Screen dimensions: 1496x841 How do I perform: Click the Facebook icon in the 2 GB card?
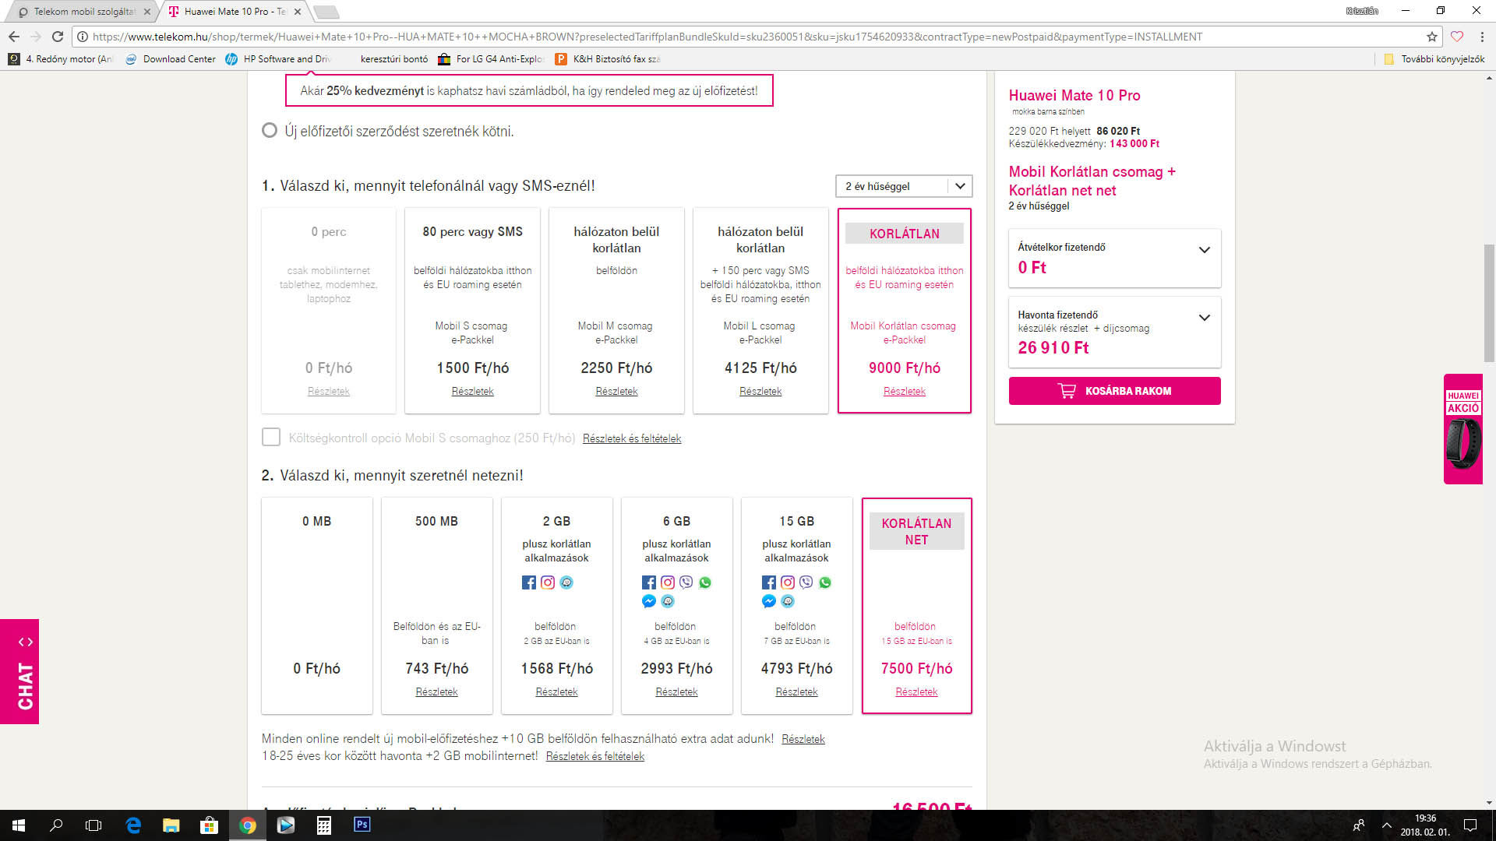click(x=529, y=582)
